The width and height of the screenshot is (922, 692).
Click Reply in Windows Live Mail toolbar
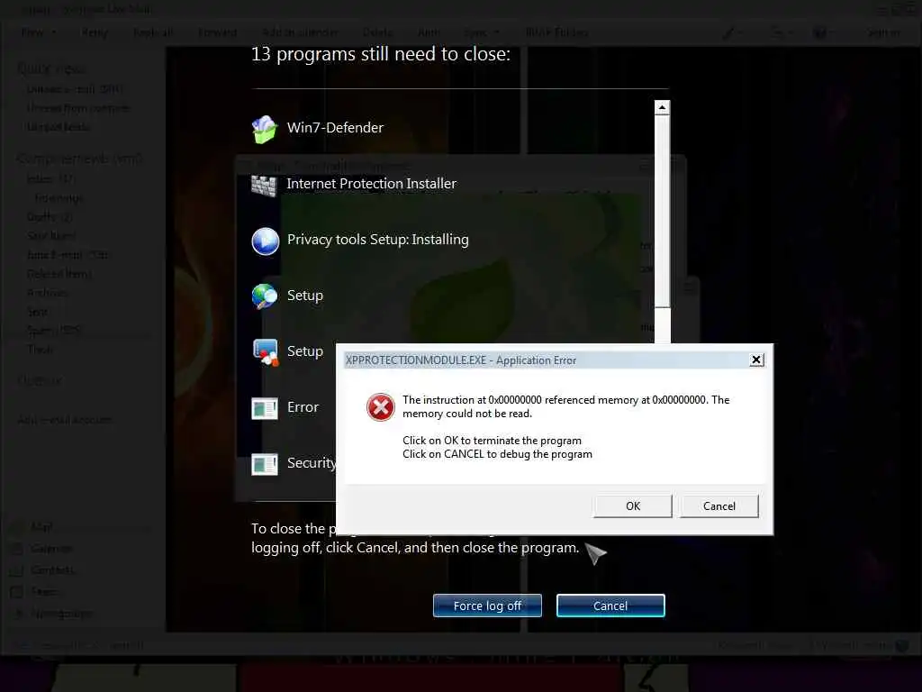[x=95, y=32]
